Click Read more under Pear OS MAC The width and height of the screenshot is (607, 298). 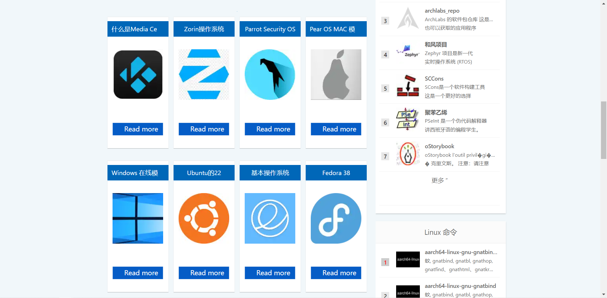pos(336,129)
